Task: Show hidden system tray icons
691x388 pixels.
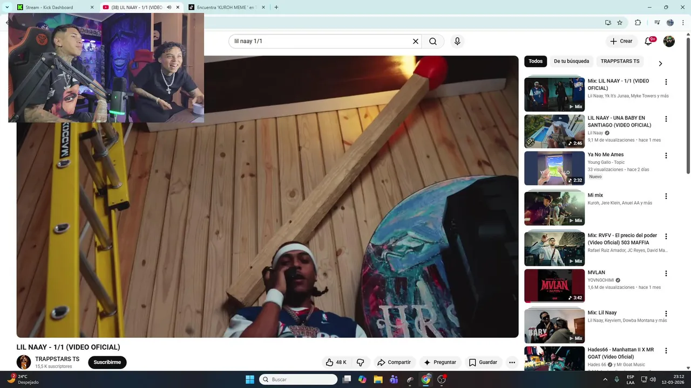Action: [x=605, y=379]
